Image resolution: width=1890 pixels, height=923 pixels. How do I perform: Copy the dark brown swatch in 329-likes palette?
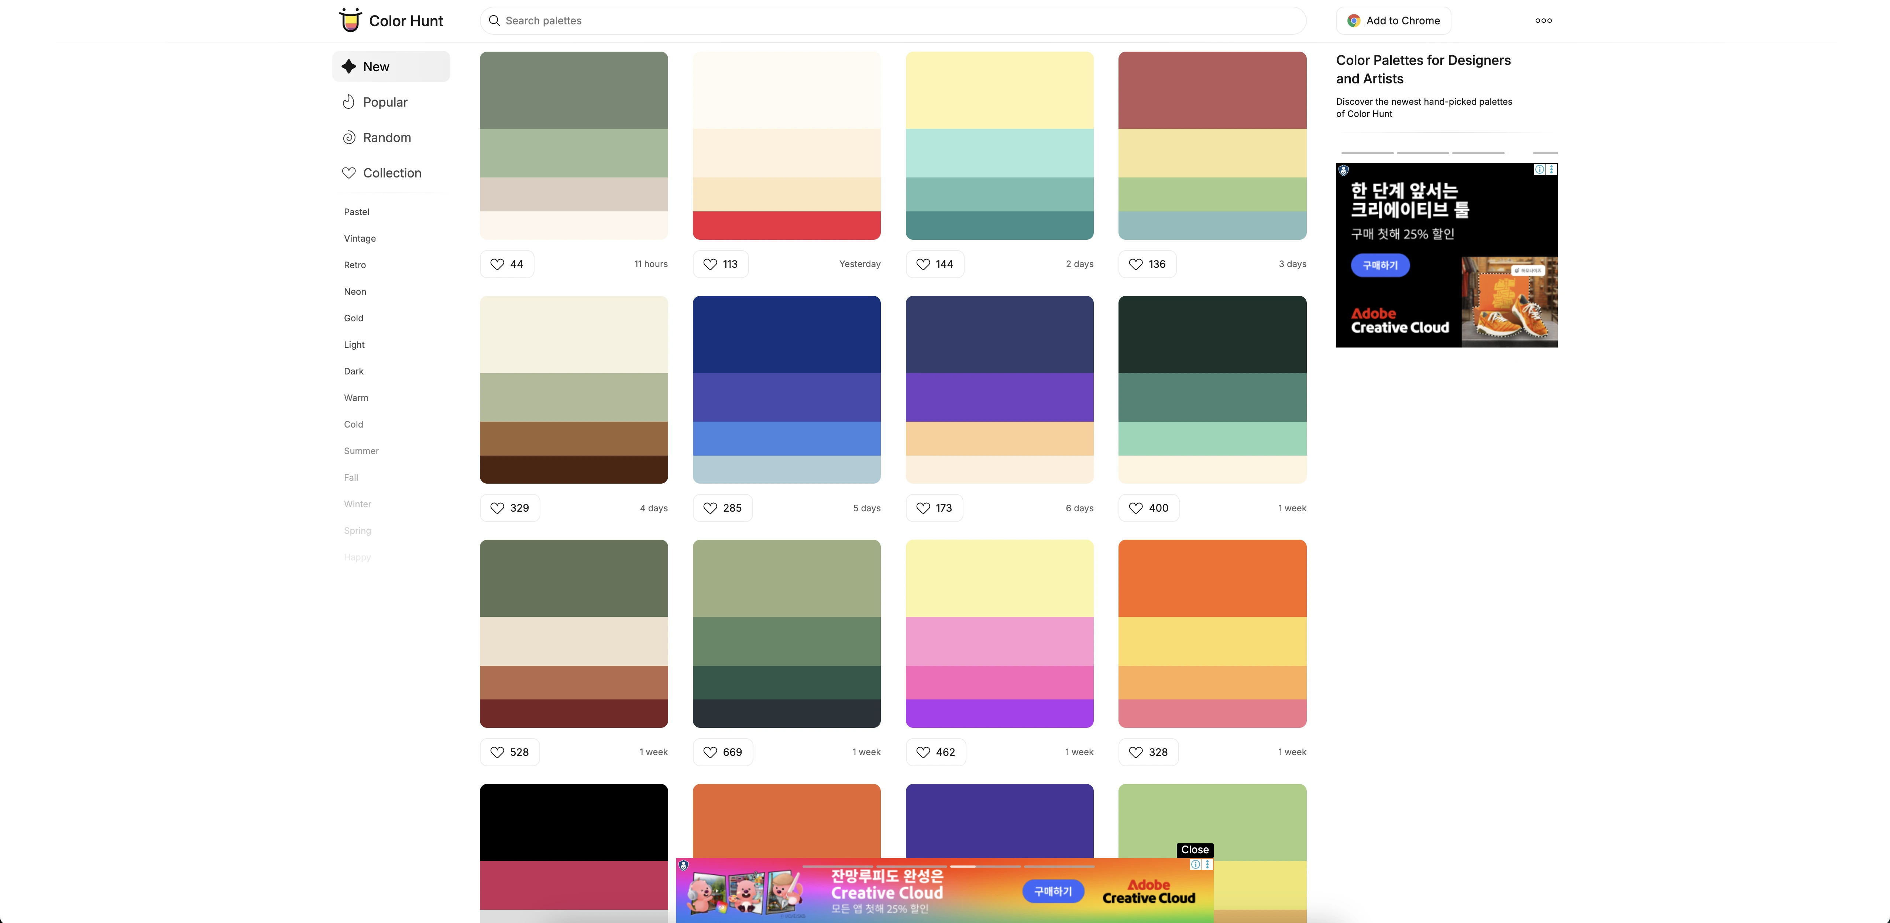tap(574, 469)
